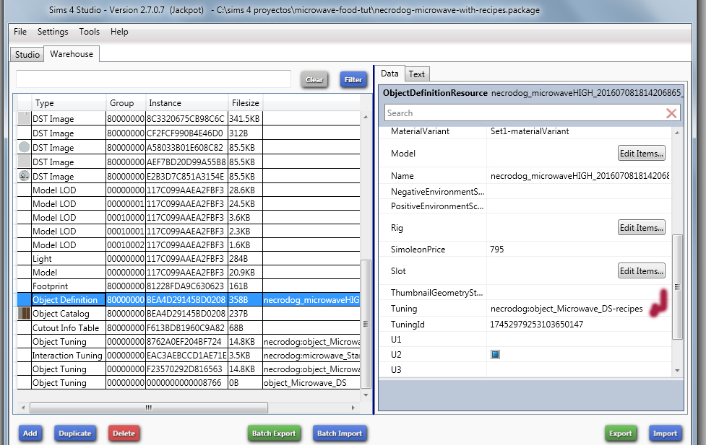
Task: Switch to the Studio tab
Action: (27, 54)
